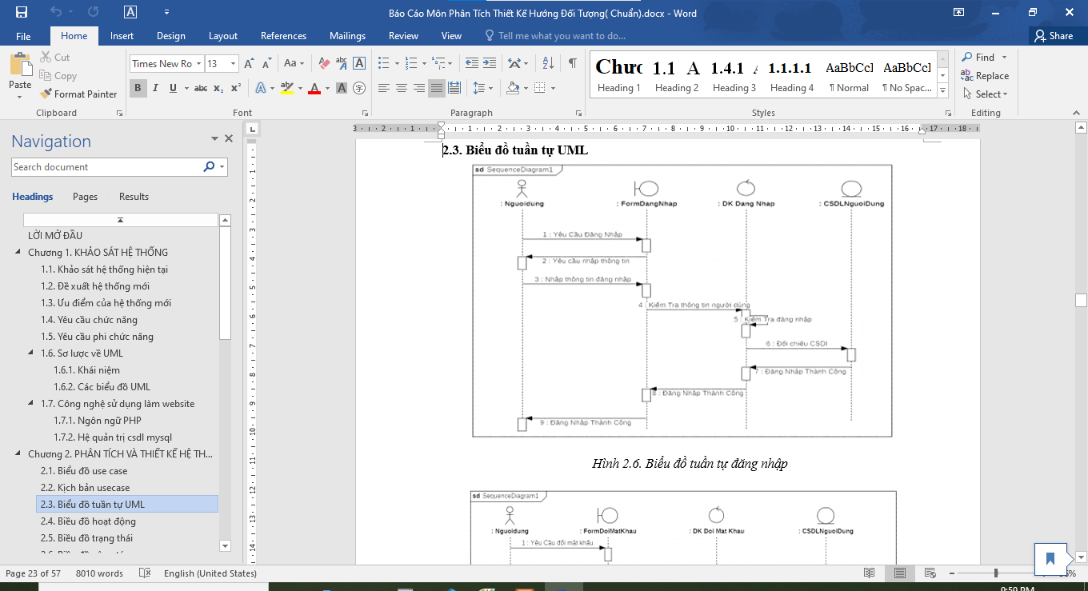This screenshot has width=1088, height=591.
Task: Click the zoom slider in status bar
Action: pos(996,573)
